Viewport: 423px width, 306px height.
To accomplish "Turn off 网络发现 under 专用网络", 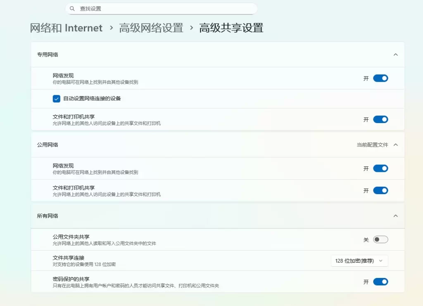I will [x=380, y=78].
